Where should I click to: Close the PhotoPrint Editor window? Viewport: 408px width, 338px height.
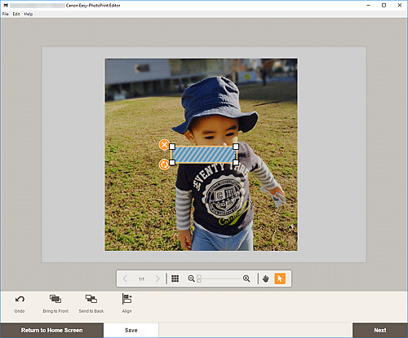pyautogui.click(x=400, y=5)
